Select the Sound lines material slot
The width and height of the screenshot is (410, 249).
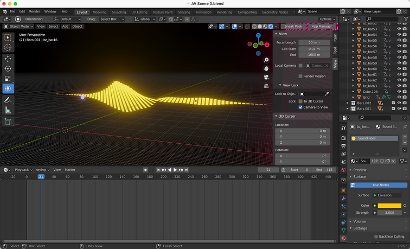[x=374, y=138]
